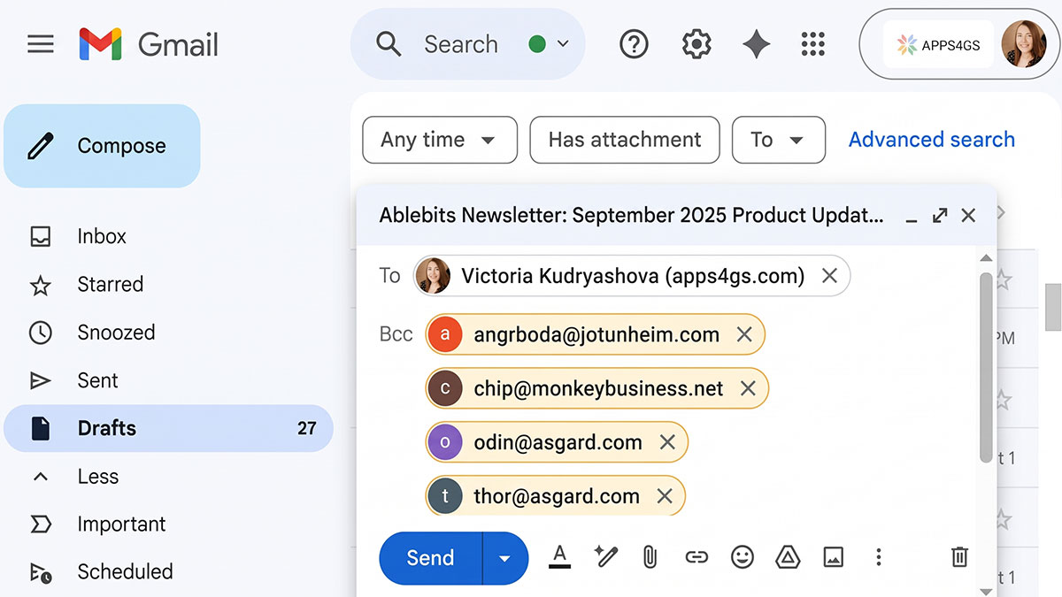Close the compose window
The width and height of the screenshot is (1062, 597).
tap(968, 216)
